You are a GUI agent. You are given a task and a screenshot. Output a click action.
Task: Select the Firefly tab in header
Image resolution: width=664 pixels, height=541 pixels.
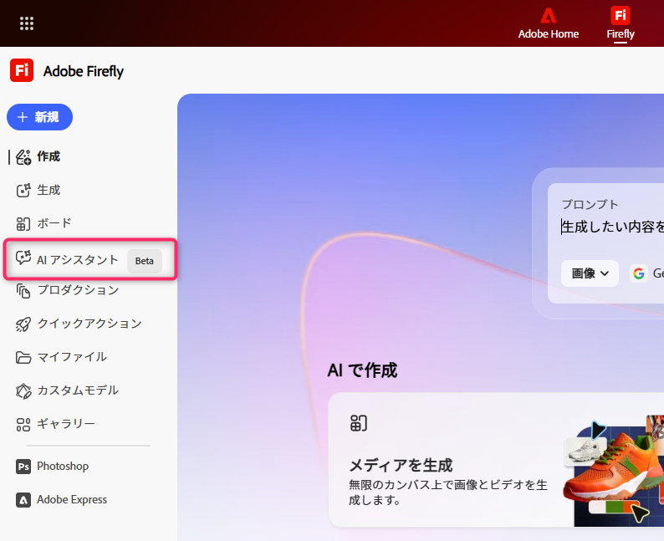click(621, 24)
